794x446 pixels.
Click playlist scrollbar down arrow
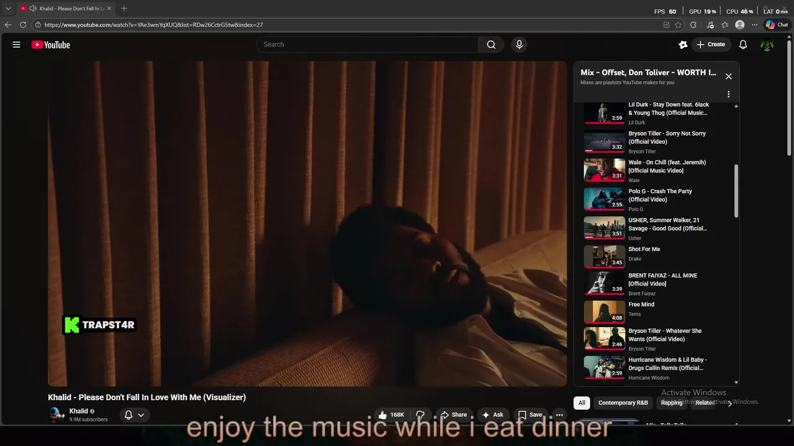(736, 383)
